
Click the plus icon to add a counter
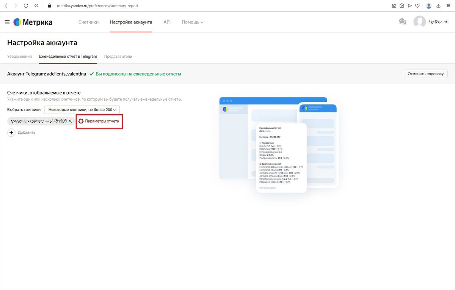(x=11, y=132)
